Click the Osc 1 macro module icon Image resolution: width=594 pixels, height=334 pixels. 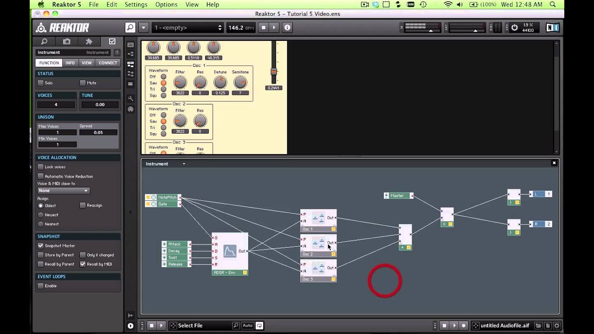click(318, 218)
